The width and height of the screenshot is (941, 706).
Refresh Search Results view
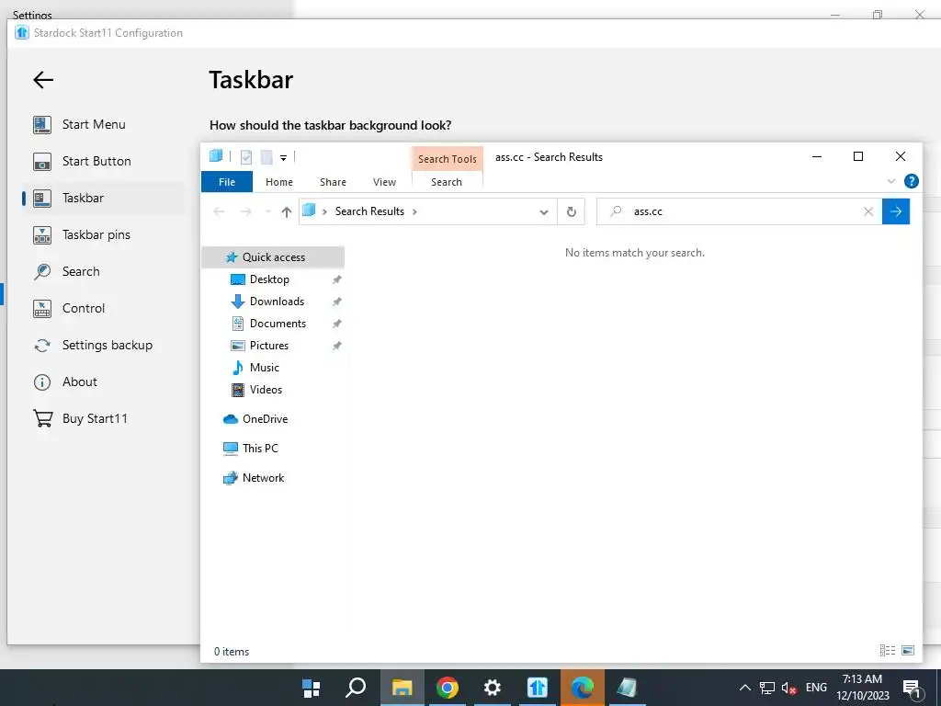572,212
